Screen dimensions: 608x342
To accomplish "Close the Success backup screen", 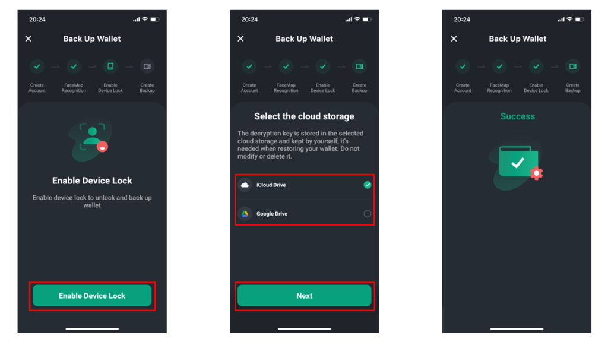I will [x=454, y=39].
